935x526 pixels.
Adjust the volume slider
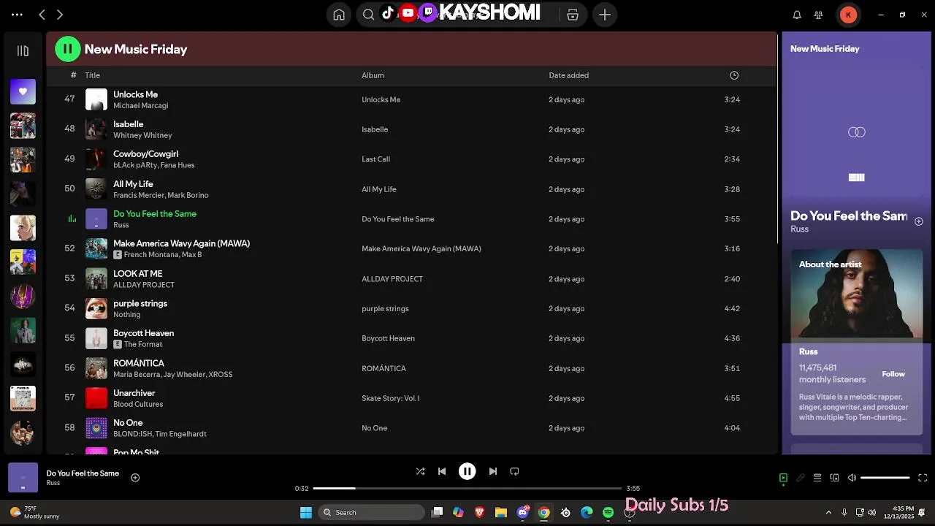pos(885,478)
